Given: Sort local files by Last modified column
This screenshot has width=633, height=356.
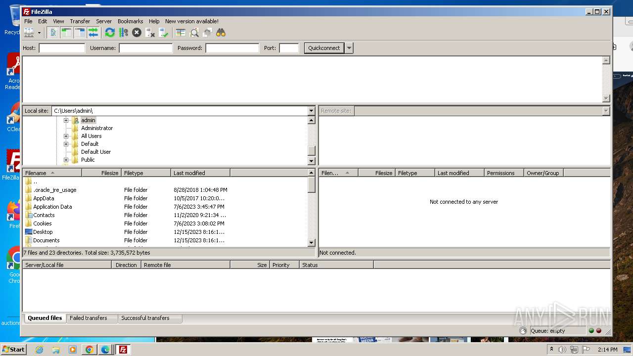Looking at the screenshot, I should [200, 173].
